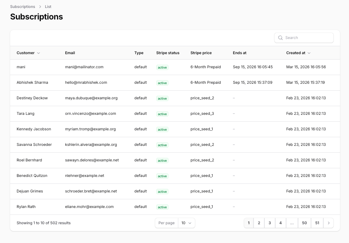The image size is (349, 243).
Task: Click the active badge for Rylan Rath
Action: click(162, 207)
